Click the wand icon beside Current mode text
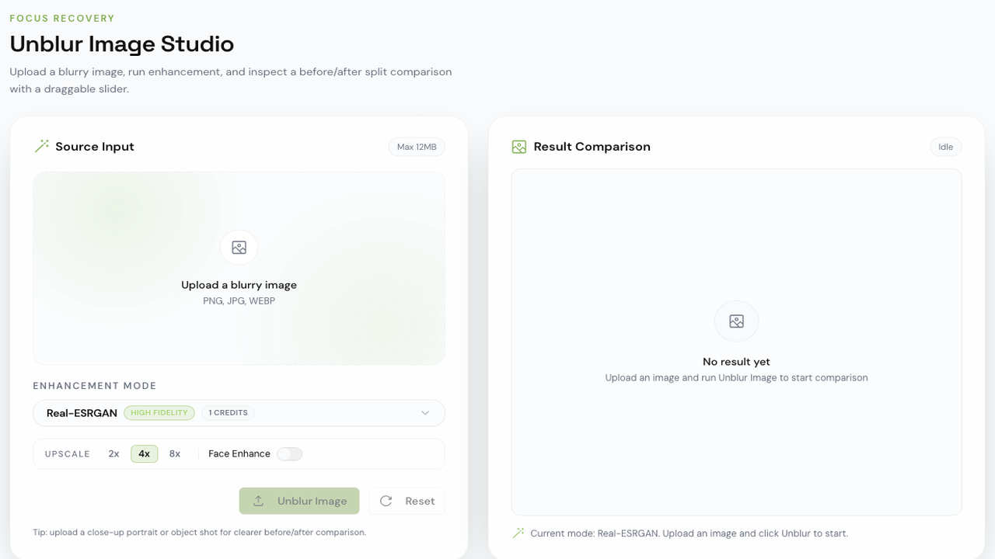This screenshot has width=995, height=559. click(518, 533)
